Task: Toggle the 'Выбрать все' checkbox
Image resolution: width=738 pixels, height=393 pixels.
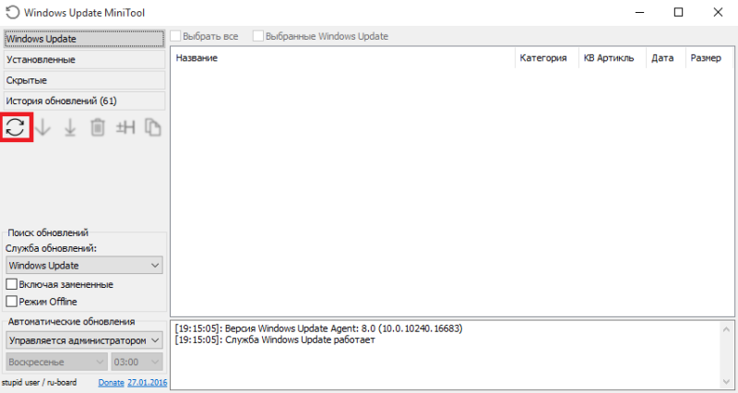Action: click(x=175, y=36)
